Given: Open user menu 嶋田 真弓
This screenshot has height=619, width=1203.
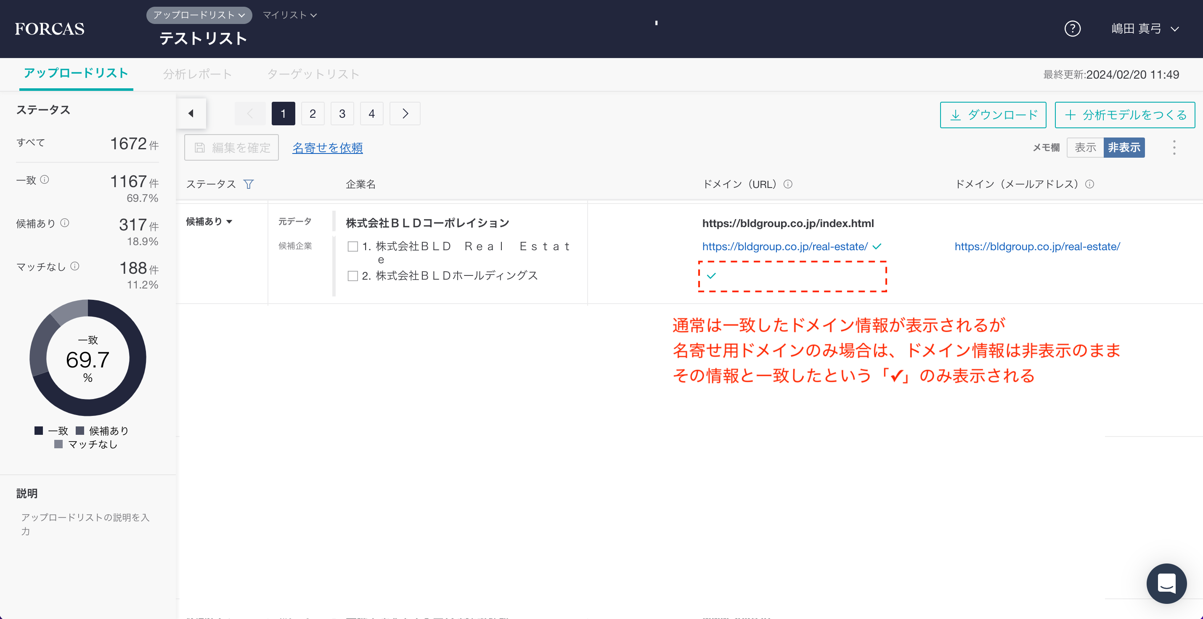Looking at the screenshot, I should coord(1145,29).
